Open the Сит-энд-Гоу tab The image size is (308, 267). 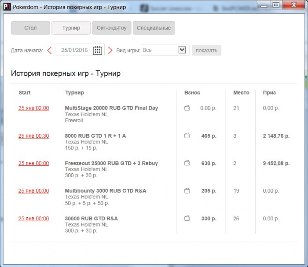(112, 28)
